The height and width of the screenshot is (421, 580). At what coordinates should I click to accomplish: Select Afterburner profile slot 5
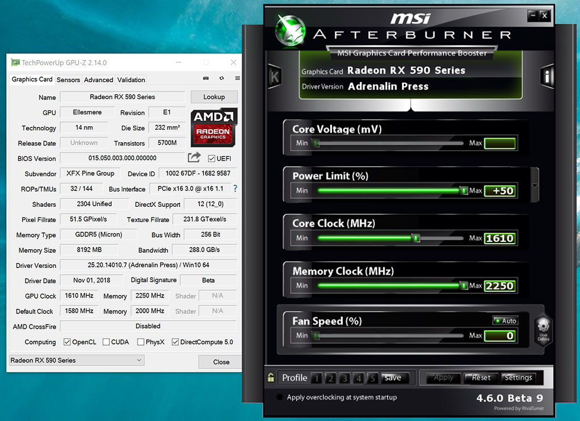pyautogui.click(x=373, y=378)
